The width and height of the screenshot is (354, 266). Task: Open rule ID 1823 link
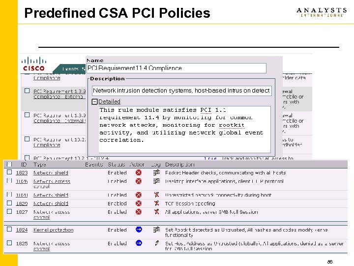click(22, 173)
